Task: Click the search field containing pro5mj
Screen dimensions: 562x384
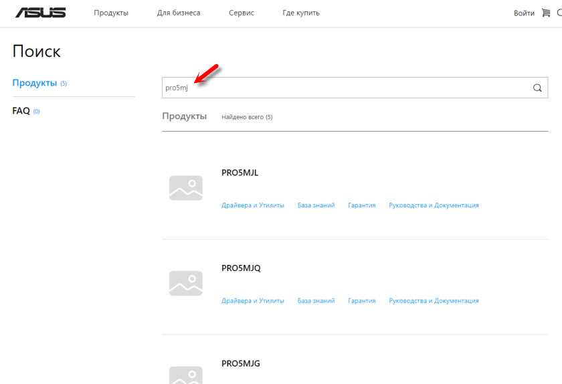Action: [x=355, y=88]
